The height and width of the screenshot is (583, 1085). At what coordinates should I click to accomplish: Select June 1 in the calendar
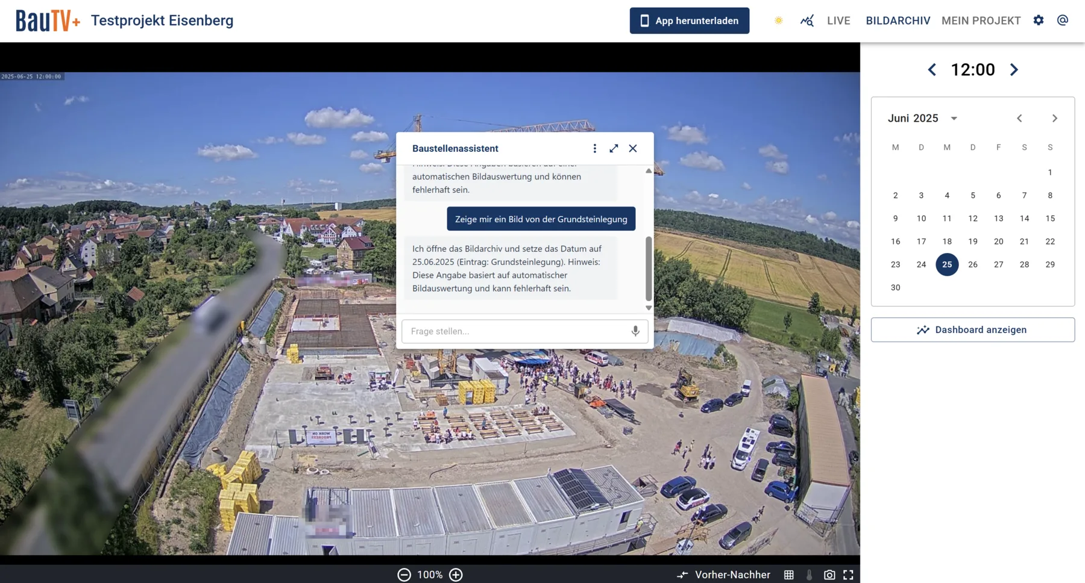pos(1050,172)
